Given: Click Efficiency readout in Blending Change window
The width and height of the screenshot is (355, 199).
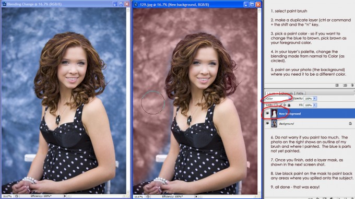Looking at the screenshot, I should [41, 196].
